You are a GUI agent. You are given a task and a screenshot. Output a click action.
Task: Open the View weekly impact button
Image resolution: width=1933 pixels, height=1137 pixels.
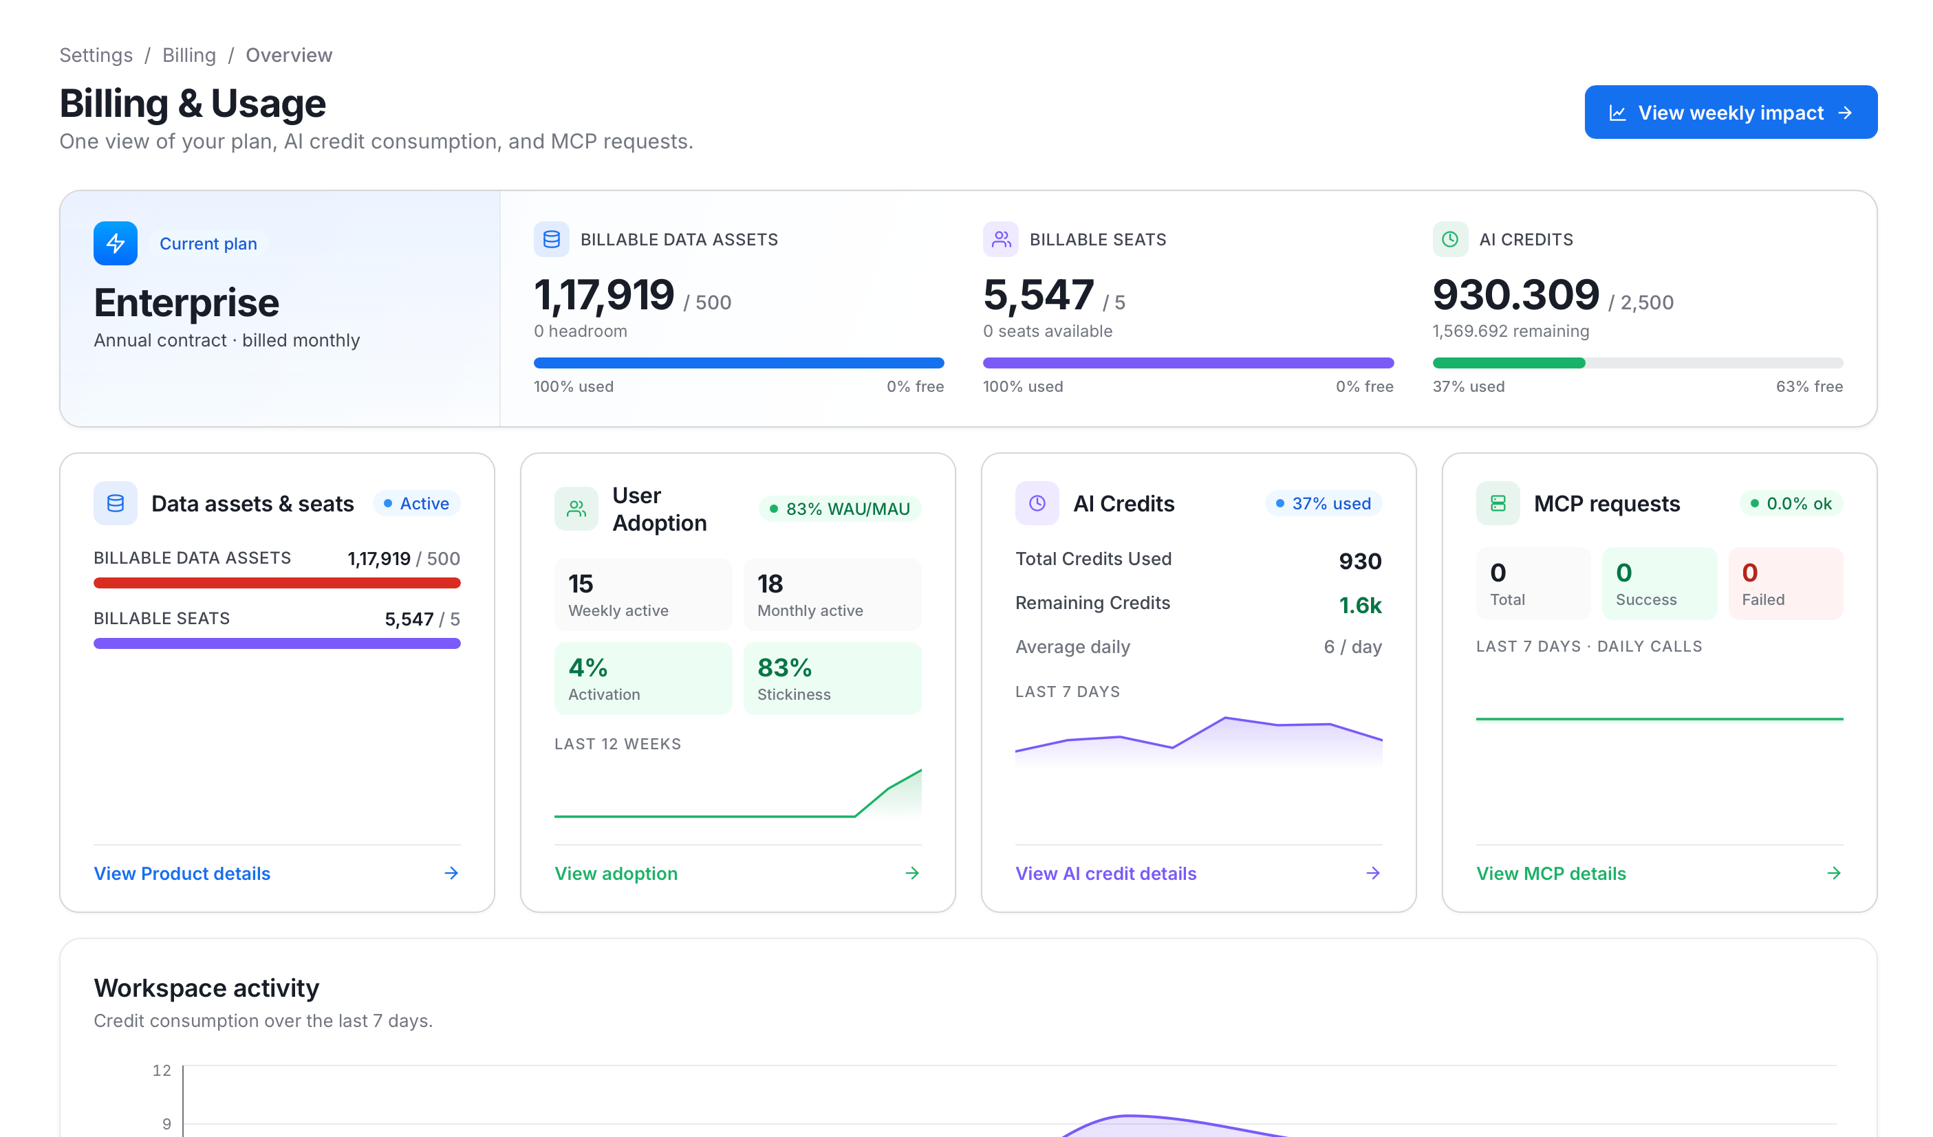coord(1731,113)
